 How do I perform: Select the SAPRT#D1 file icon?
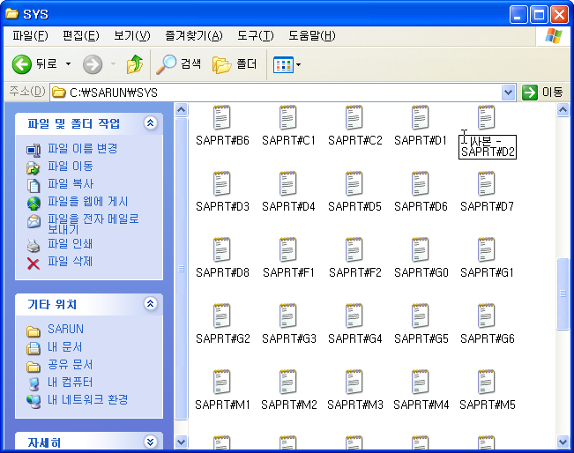coord(421,117)
